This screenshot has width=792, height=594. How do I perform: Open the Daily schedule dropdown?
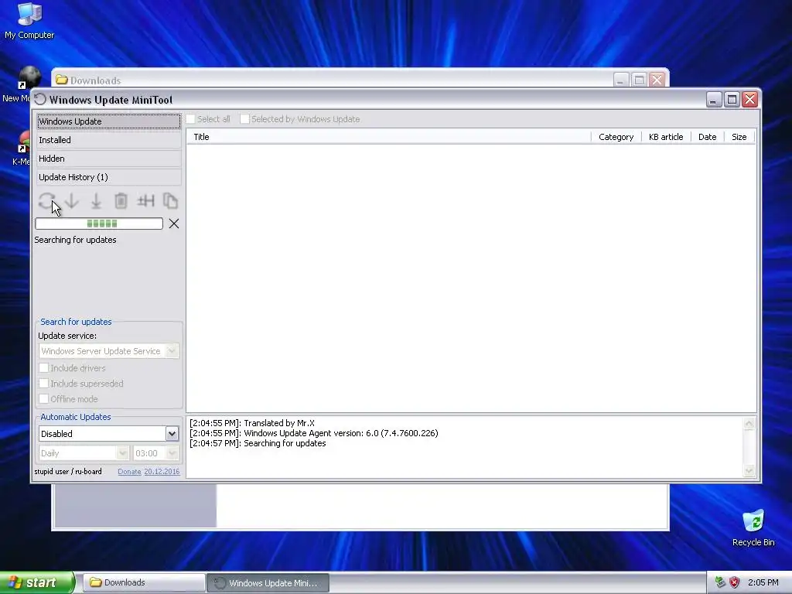pos(84,453)
